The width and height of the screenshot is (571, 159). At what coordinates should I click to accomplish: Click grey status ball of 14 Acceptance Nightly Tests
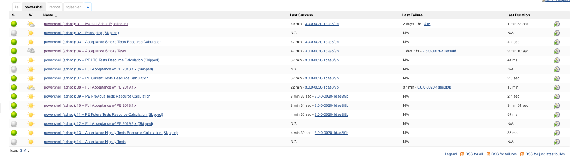coord(14,142)
